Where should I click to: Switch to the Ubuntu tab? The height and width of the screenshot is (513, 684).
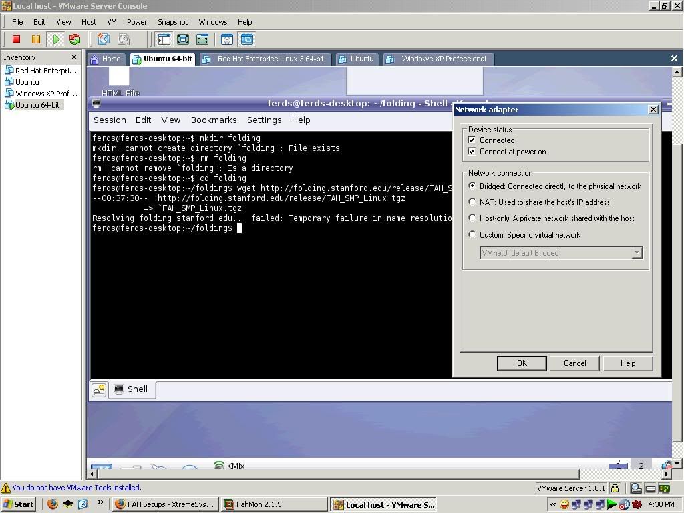pyautogui.click(x=357, y=59)
